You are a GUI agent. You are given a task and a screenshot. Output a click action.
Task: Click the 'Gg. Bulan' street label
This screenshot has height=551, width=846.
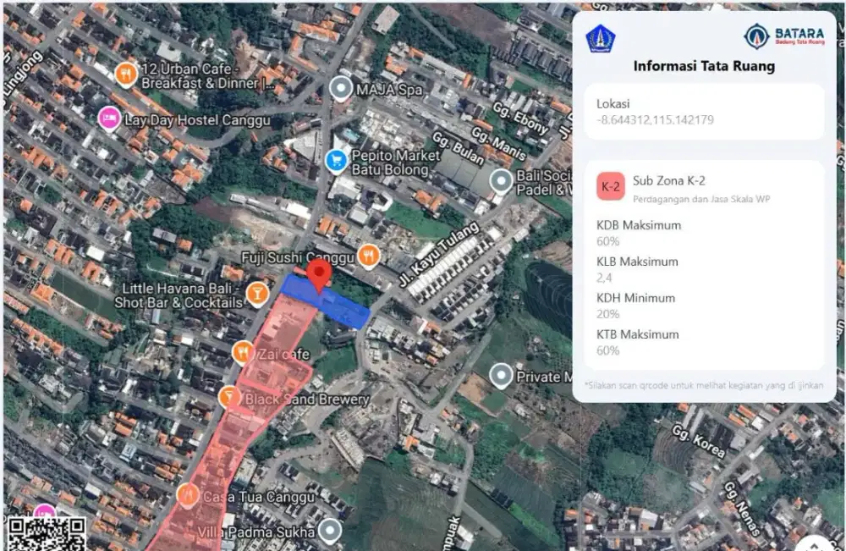coord(458,148)
